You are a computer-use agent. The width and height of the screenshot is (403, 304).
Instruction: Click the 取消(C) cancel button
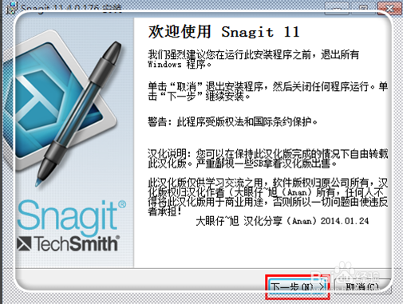(x=362, y=286)
